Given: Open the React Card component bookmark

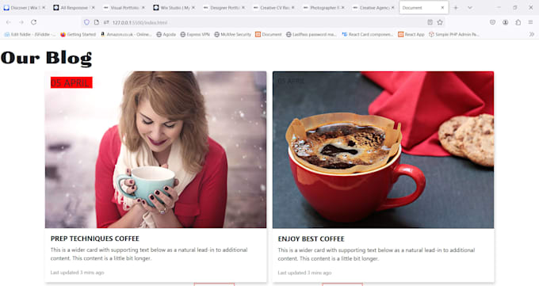Looking at the screenshot, I should 367,34.
